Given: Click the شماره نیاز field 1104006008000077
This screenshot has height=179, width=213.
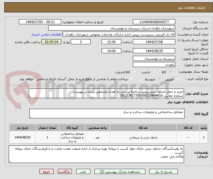Looking at the screenshot, I should (154, 22).
